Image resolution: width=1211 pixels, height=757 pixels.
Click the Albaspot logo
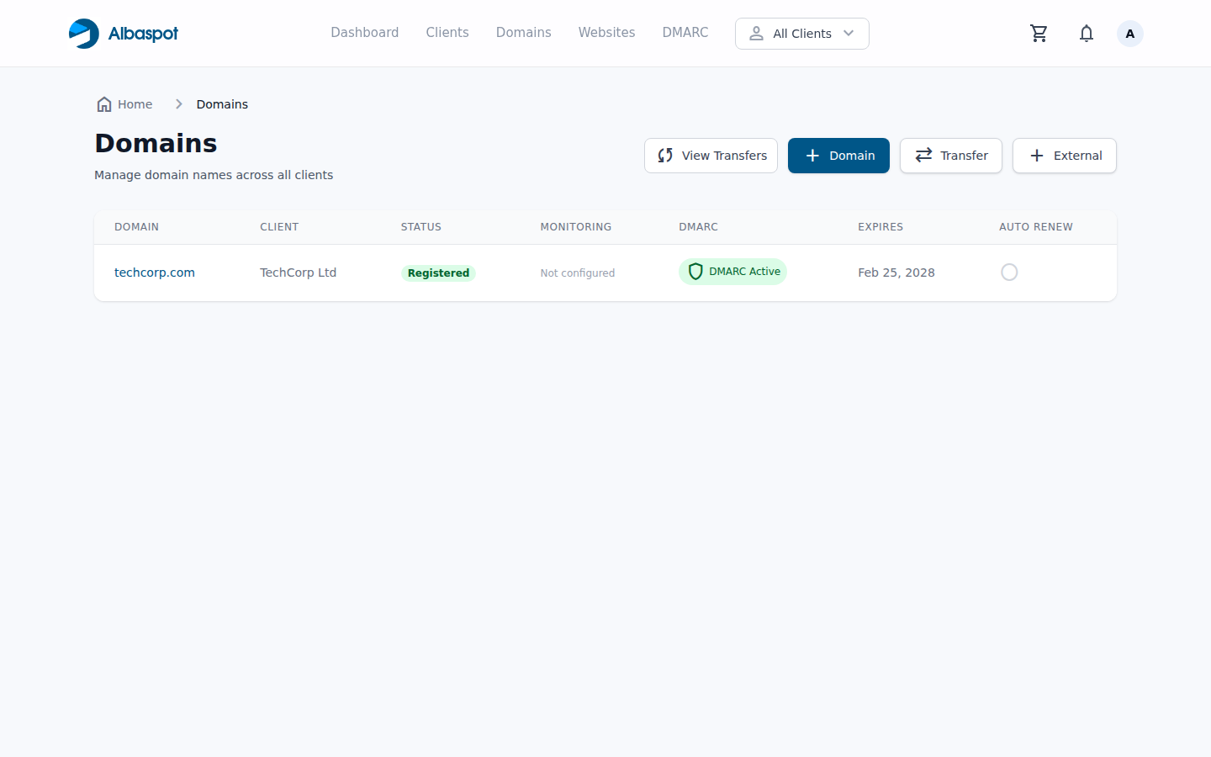pyautogui.click(x=123, y=33)
